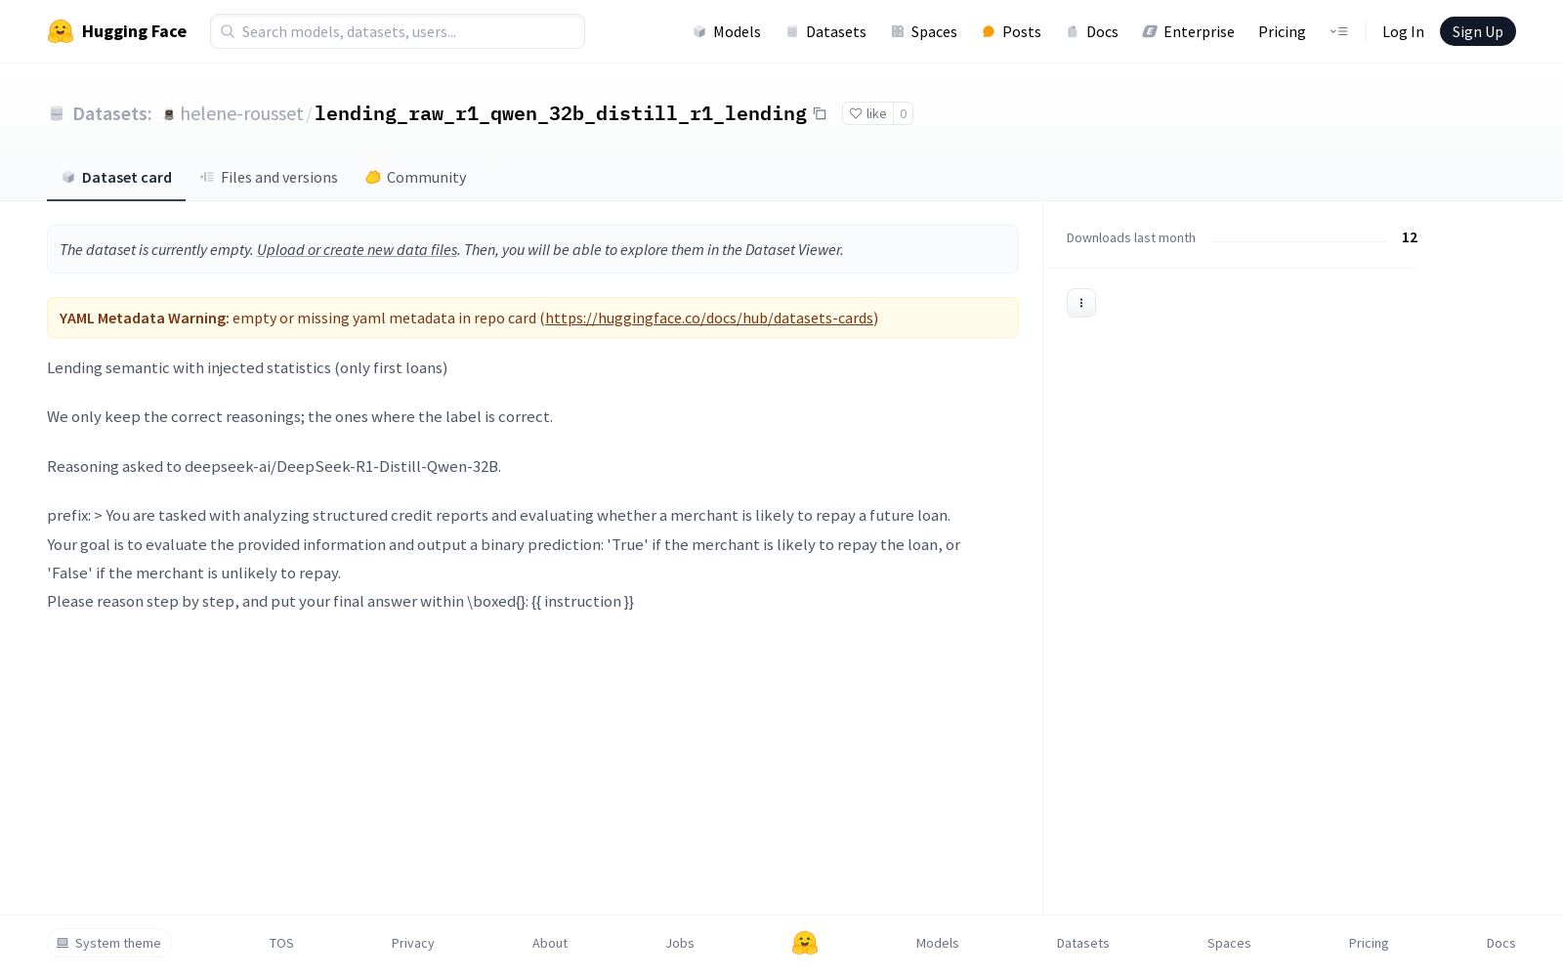Switch to the Dataset card tab
This screenshot has height=977, width=1563.
coord(116,178)
